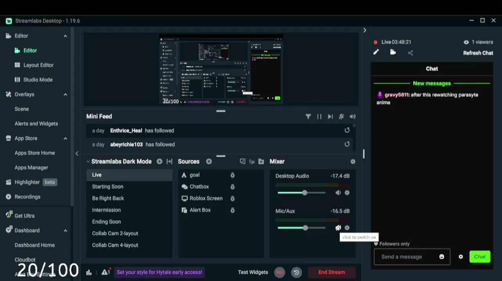Open Apps Manager
The width and height of the screenshot is (502, 281).
tap(31, 167)
